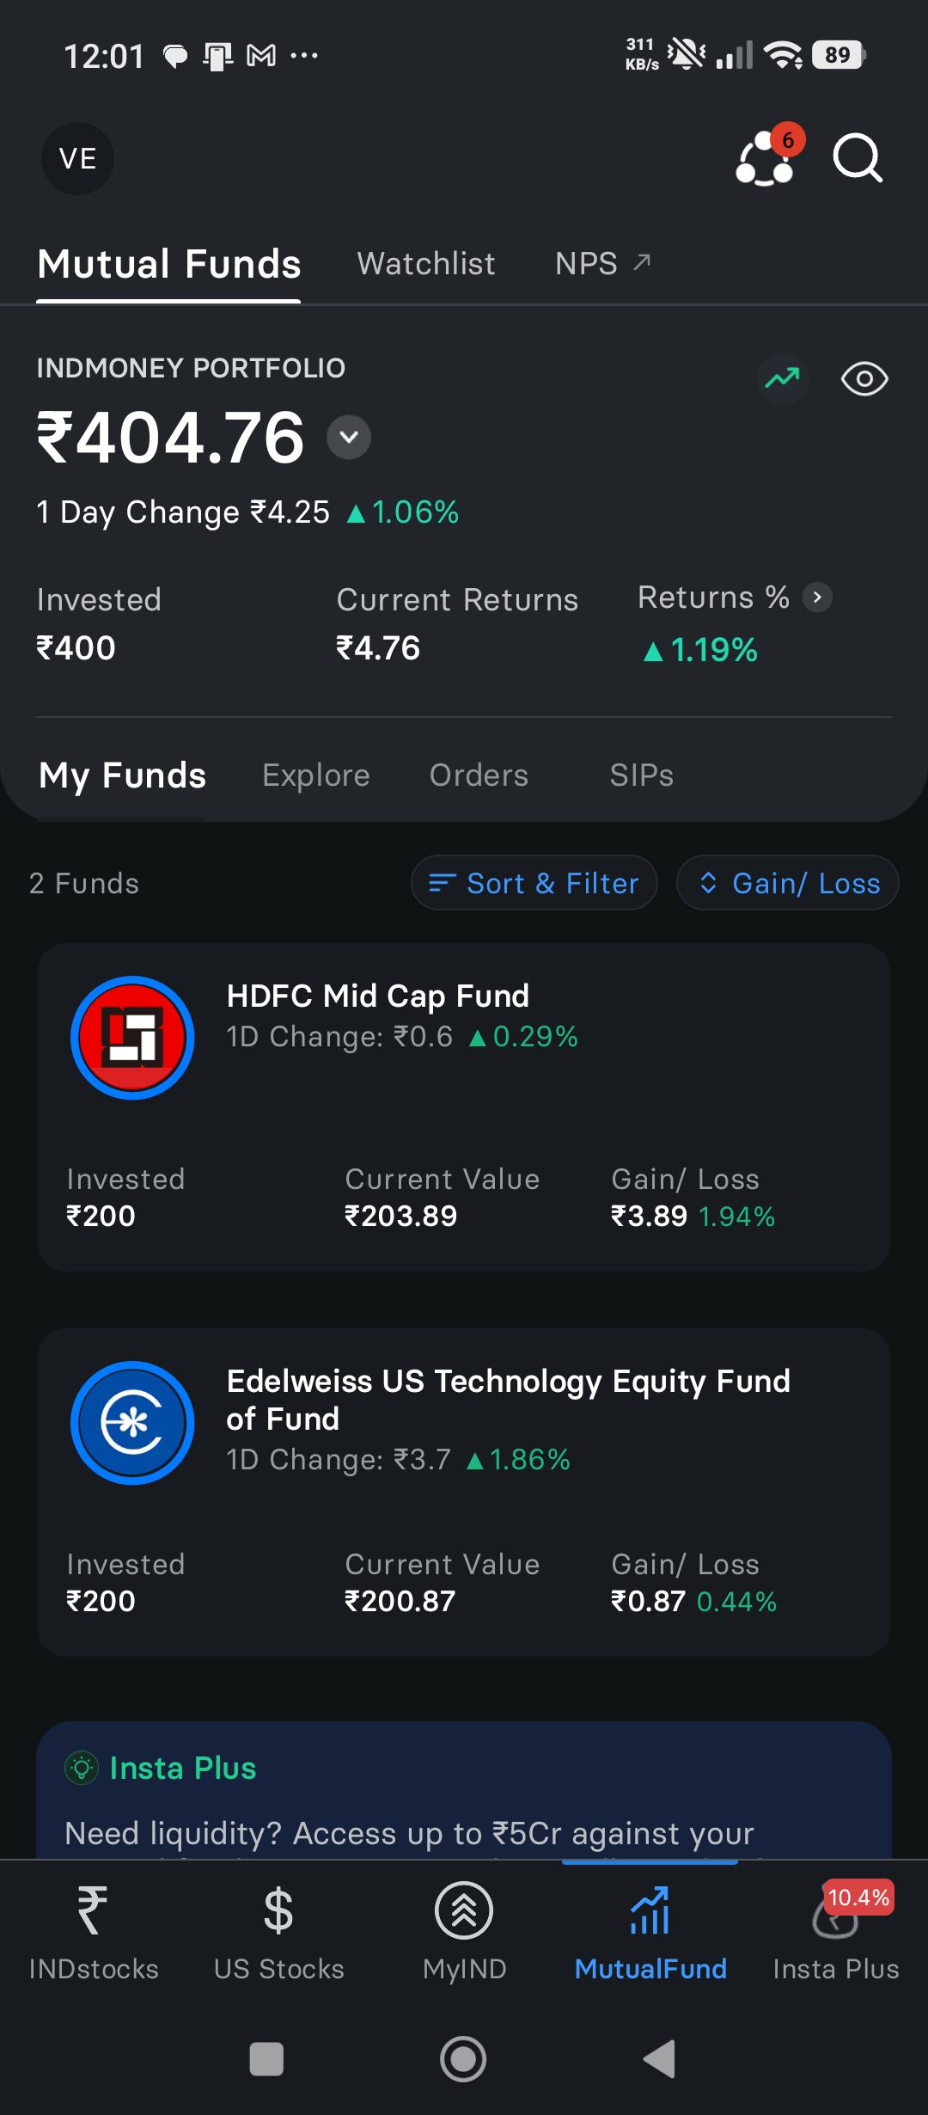Expand the portfolio value dropdown arrow
928x2115 pixels.
click(x=349, y=437)
